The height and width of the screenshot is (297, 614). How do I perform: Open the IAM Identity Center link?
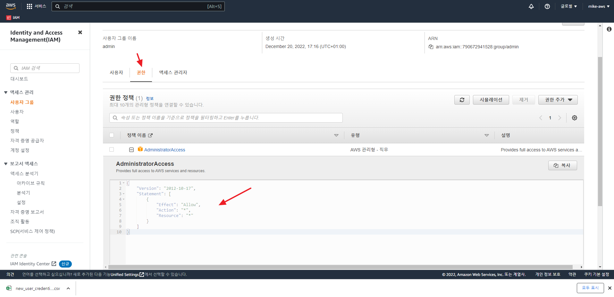click(30, 264)
